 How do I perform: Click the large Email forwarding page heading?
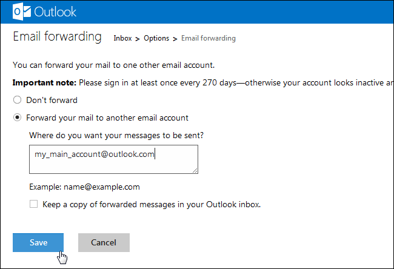point(57,36)
